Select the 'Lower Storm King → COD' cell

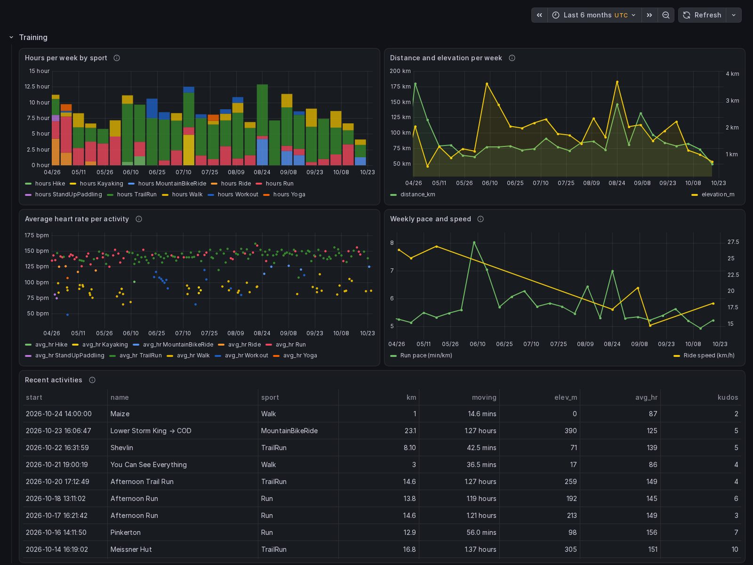coord(183,431)
